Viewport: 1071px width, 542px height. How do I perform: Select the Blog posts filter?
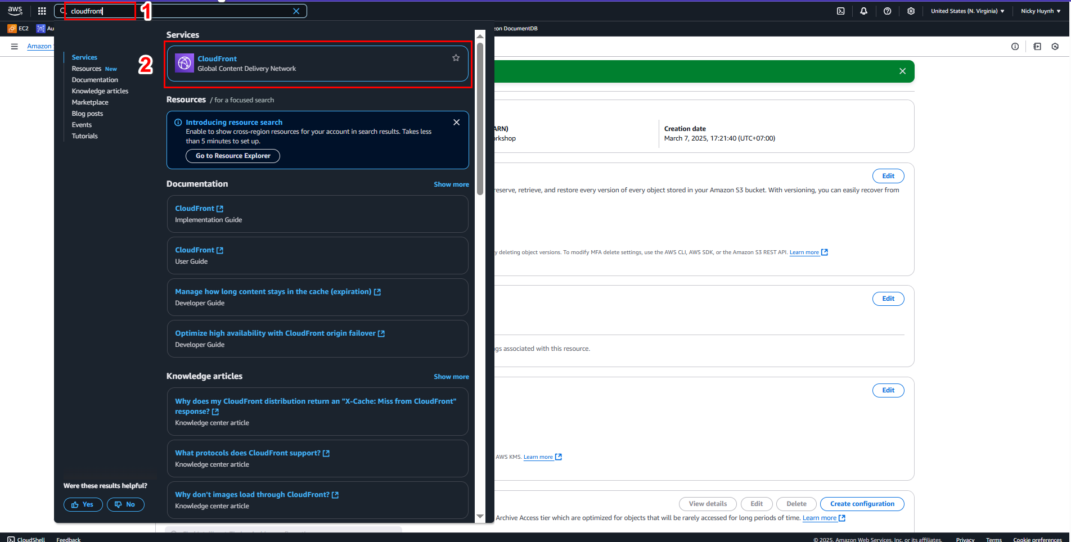point(87,114)
